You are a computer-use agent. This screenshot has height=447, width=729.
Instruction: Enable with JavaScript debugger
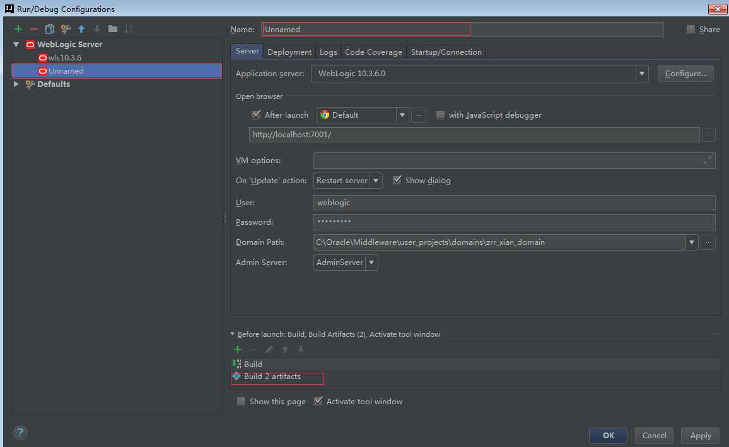point(440,115)
